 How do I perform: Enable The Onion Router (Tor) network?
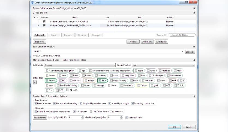pos(91,112)
